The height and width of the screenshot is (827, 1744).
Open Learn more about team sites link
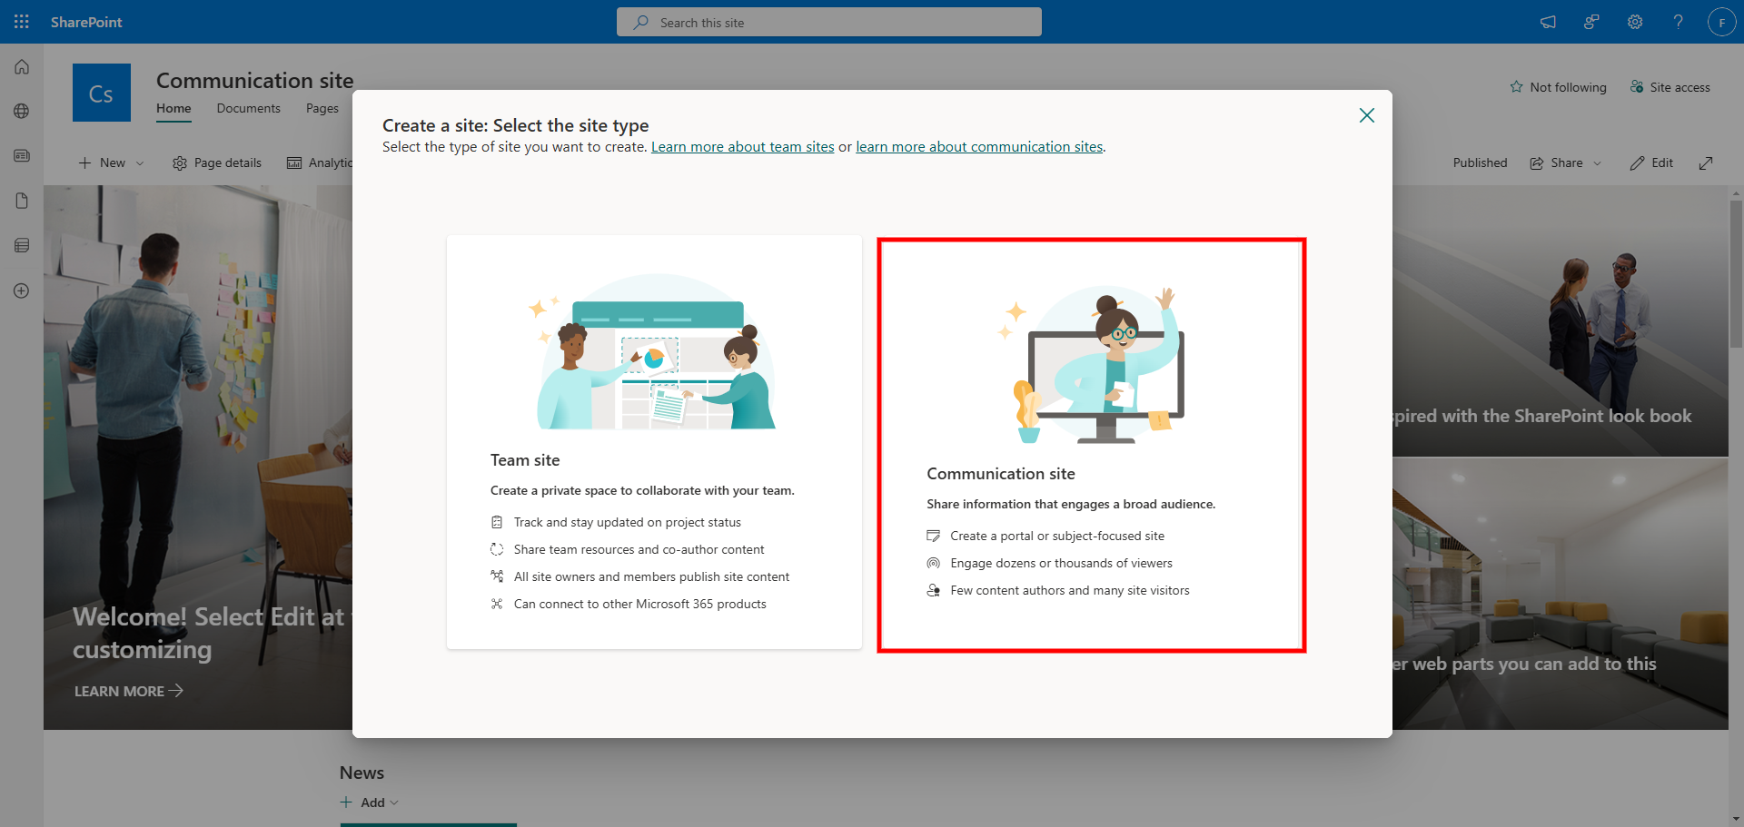(742, 146)
